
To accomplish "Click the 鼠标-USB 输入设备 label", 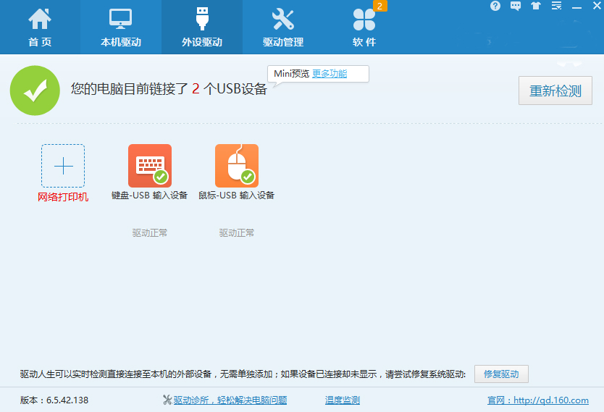I will [236, 196].
